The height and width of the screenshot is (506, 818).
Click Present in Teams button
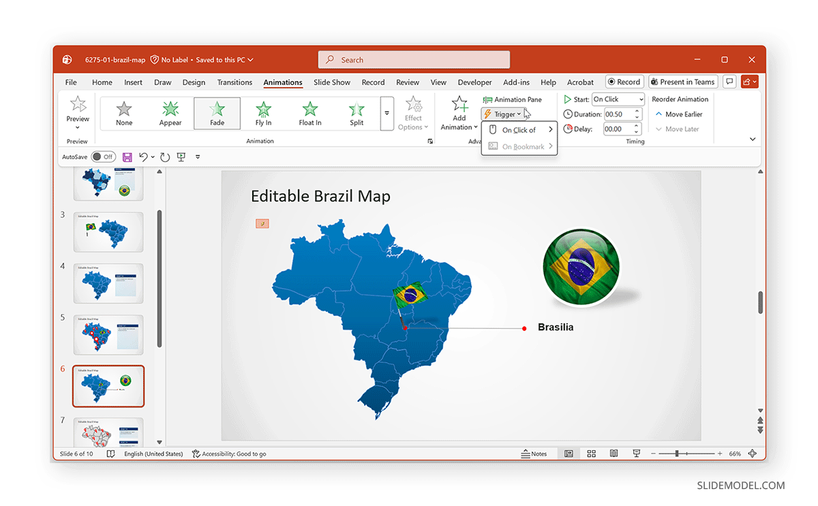pos(682,82)
